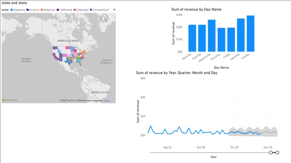Click the 'Oct 06' axis label
Viewport: 291px width, 163px height.
(201, 147)
